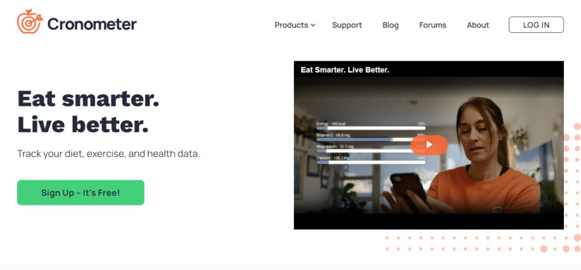
Task: Click the Cronometer wordmark text
Action: click(x=92, y=24)
